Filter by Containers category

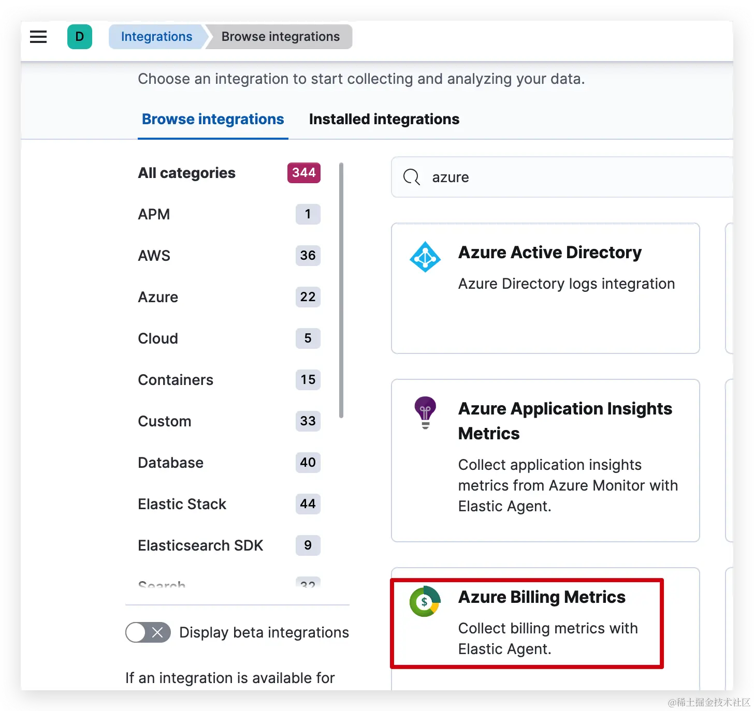click(x=229, y=380)
